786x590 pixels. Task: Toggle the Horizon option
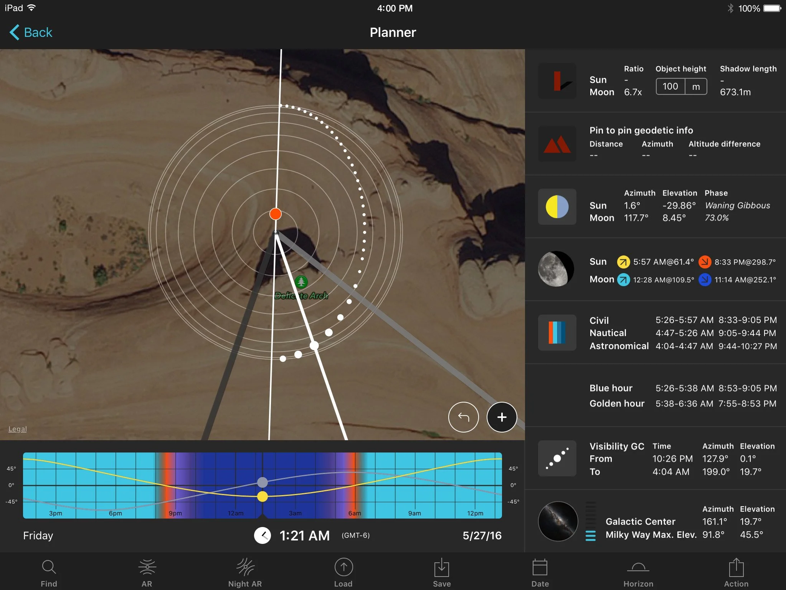coord(638,573)
